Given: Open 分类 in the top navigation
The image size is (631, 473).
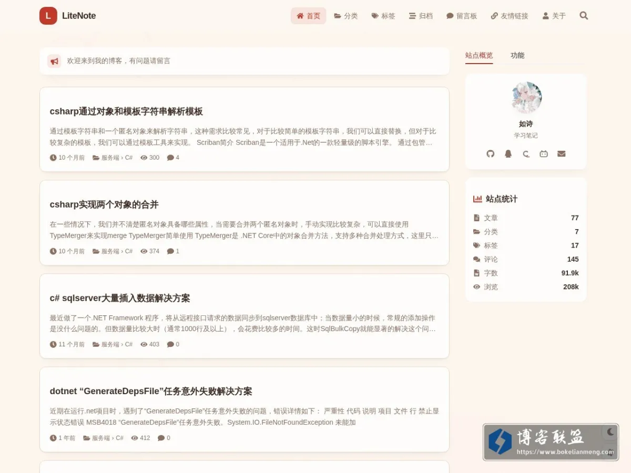Looking at the screenshot, I should point(346,16).
